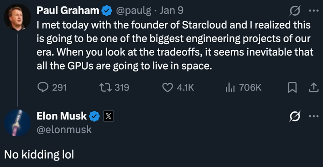
Task: Click Elon Musk's blue verified badge
Action: (x=94, y=116)
